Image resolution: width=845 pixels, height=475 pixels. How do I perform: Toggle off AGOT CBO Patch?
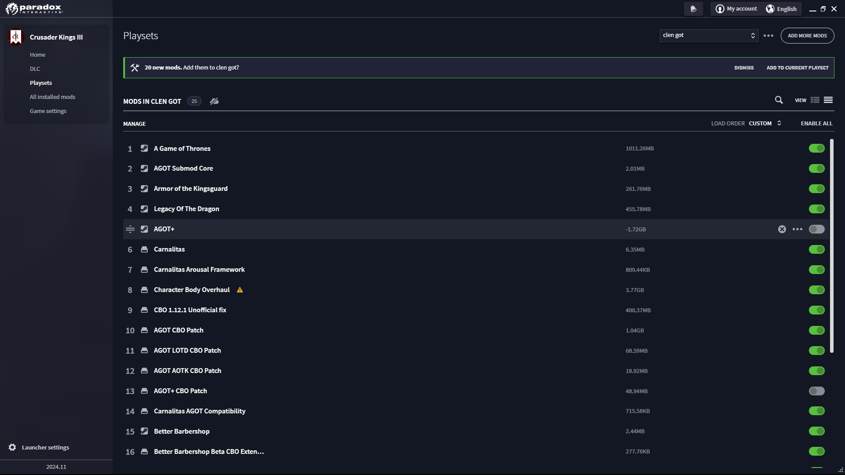point(817,330)
